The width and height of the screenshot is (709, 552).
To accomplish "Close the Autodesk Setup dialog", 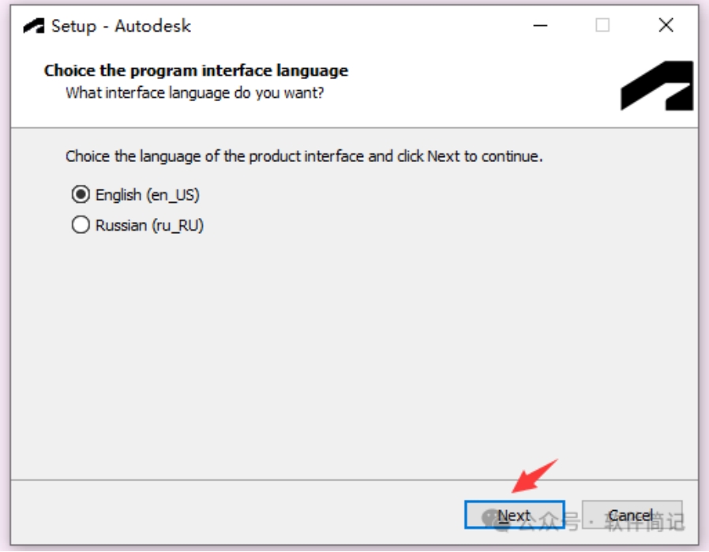I will (666, 26).
